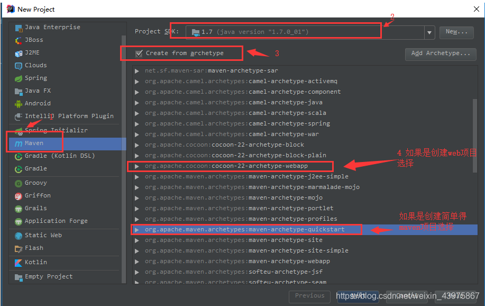Expand camel-archetype-component entry

[x=136, y=92]
